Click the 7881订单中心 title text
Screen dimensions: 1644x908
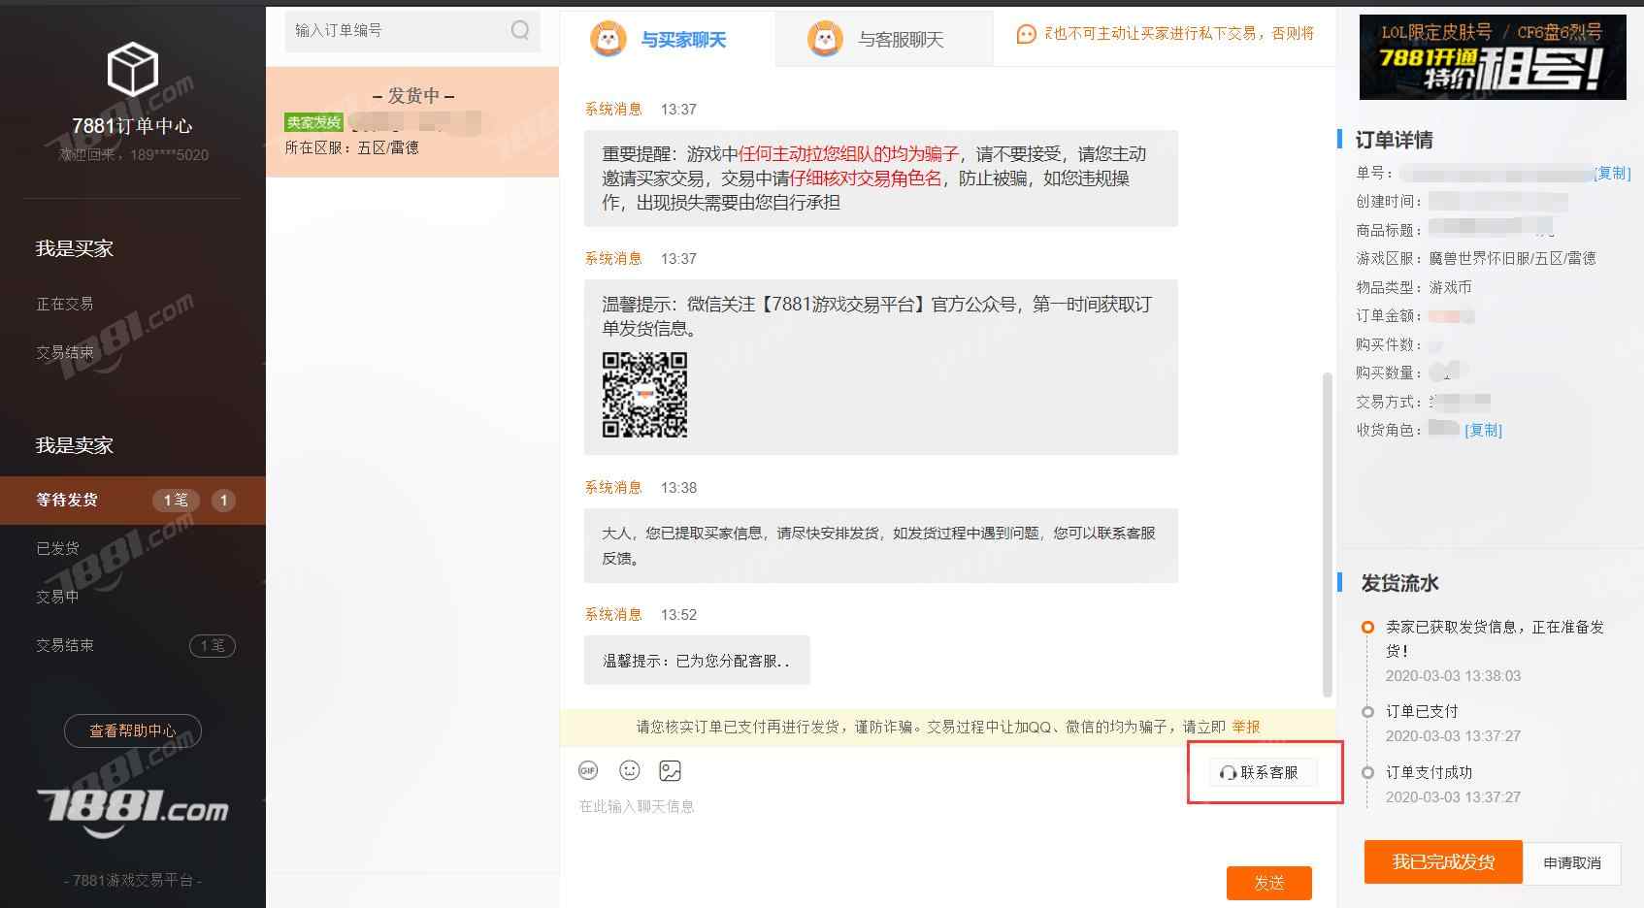click(x=132, y=125)
